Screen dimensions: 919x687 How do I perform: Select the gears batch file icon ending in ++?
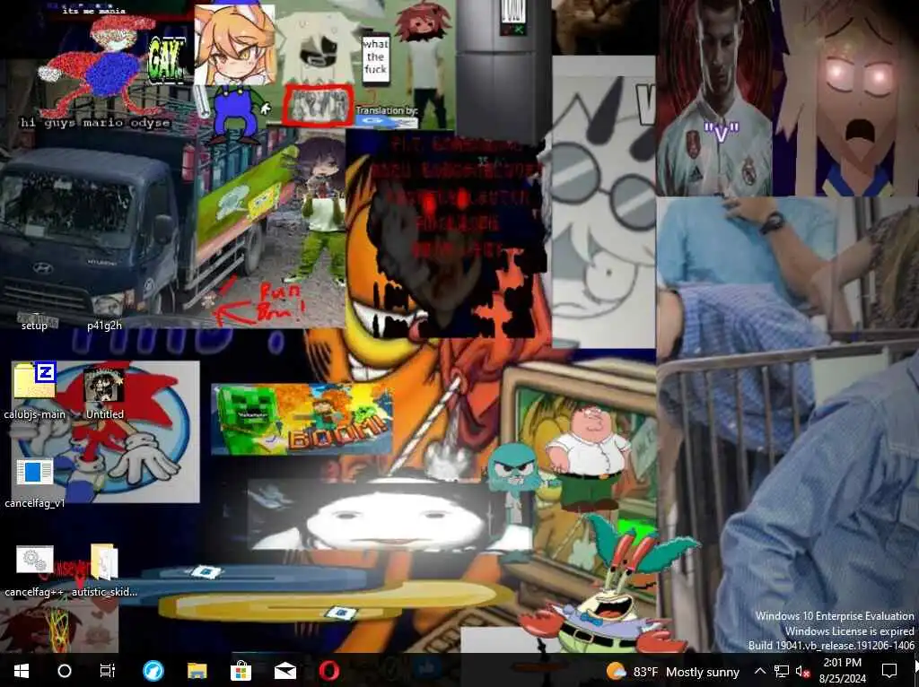(35, 571)
